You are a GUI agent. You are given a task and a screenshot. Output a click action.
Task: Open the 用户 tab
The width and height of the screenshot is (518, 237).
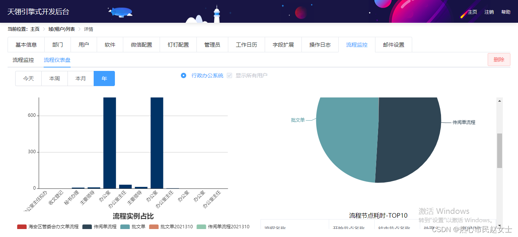point(84,45)
